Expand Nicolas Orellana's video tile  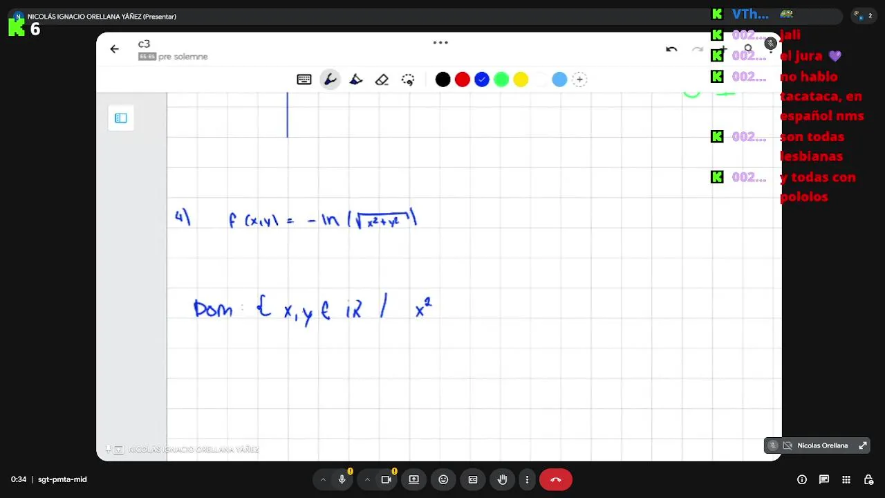[863, 445]
